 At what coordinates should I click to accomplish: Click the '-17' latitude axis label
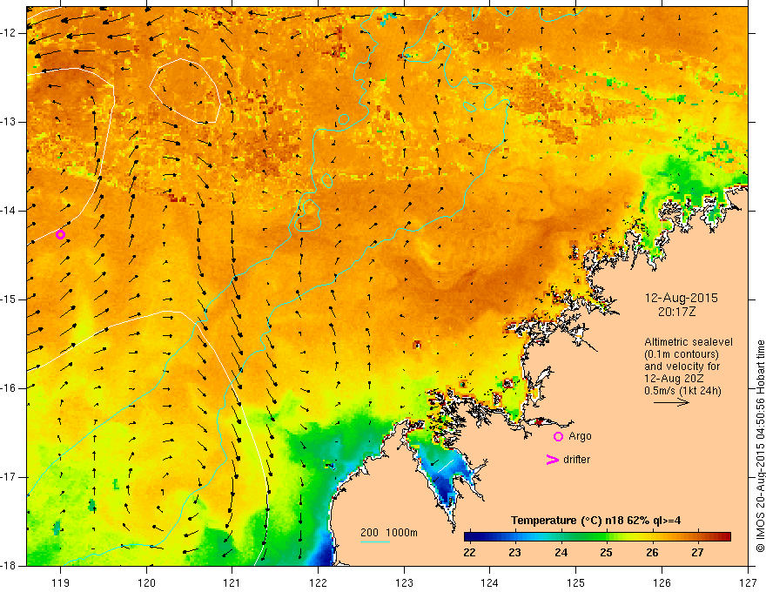(x=9, y=477)
